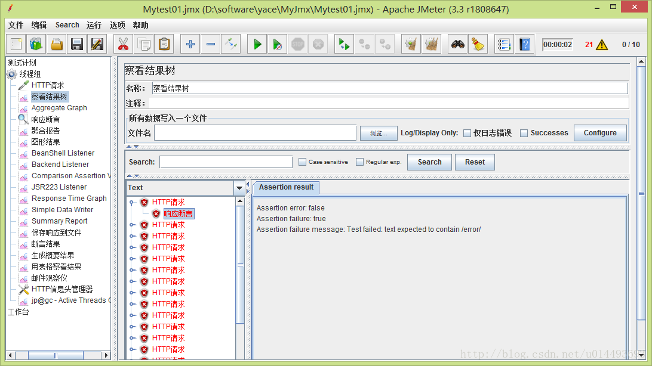The width and height of the screenshot is (652, 366).
Task: Select Backend Listener in the tree
Action: pos(60,165)
